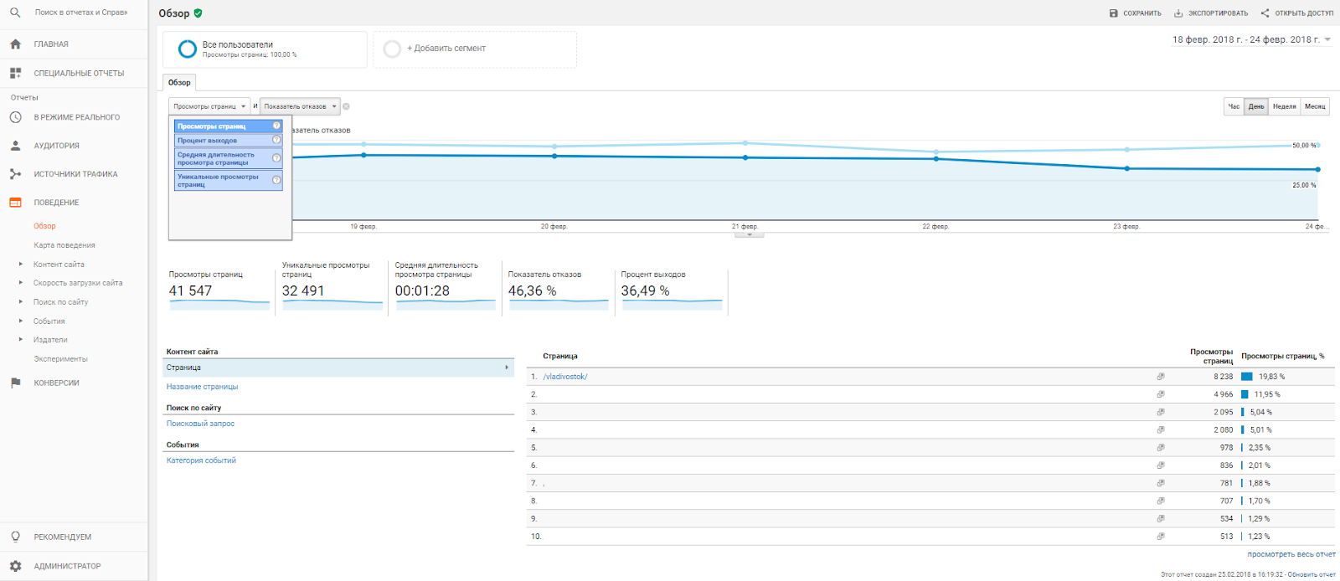Click the КОНВЕРСИИ flag icon
Image resolution: width=1340 pixels, height=581 pixels.
coord(15,383)
